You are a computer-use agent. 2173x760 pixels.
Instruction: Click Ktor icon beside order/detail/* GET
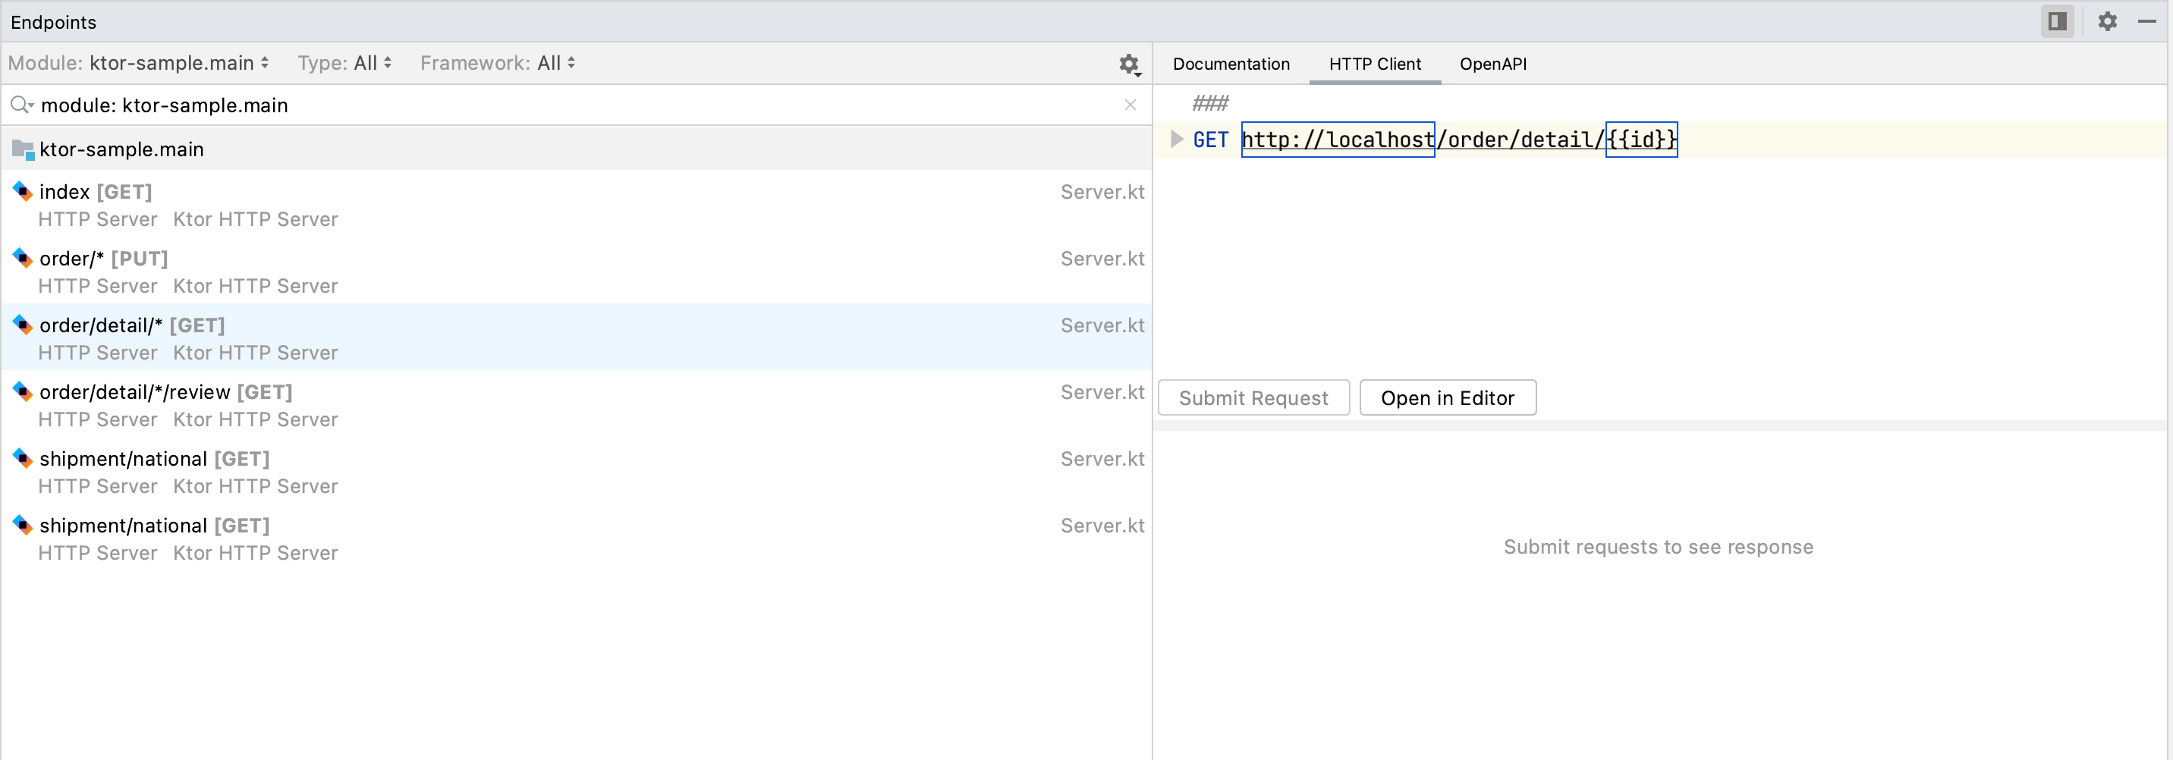pos(23,325)
